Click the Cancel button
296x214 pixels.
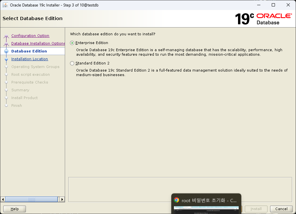pos(281,209)
